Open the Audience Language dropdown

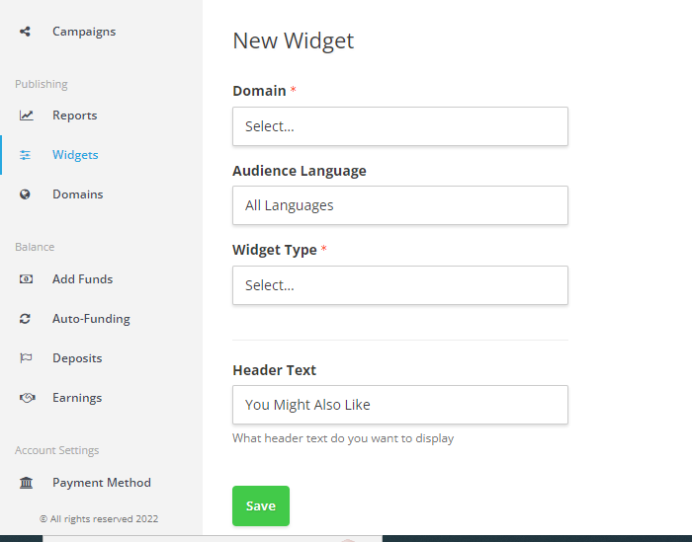[x=399, y=205]
